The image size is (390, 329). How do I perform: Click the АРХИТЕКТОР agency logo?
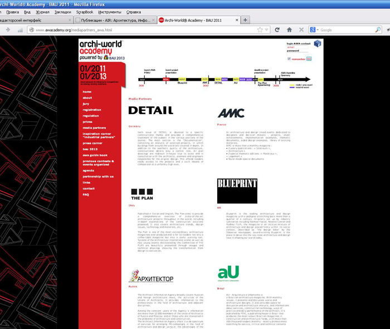(x=151, y=276)
